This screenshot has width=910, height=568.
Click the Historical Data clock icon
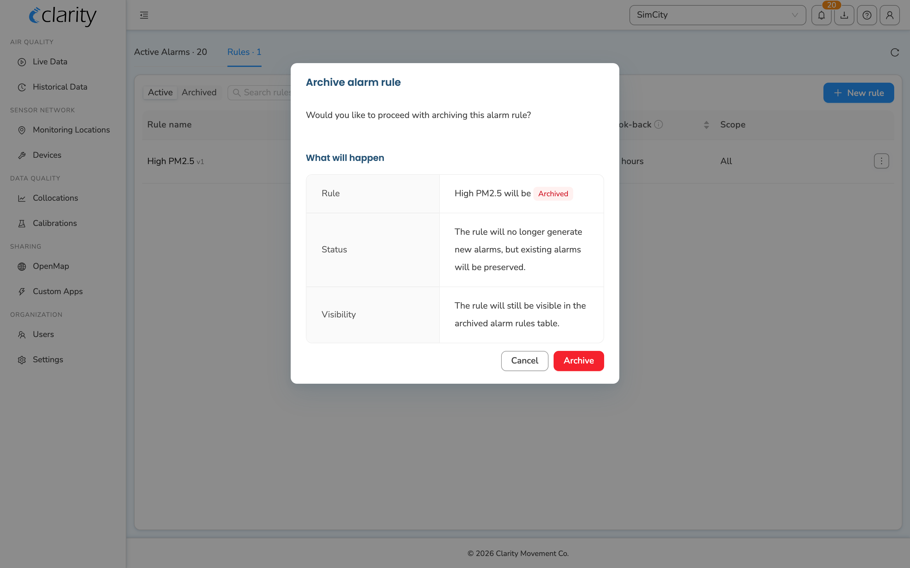[22, 87]
